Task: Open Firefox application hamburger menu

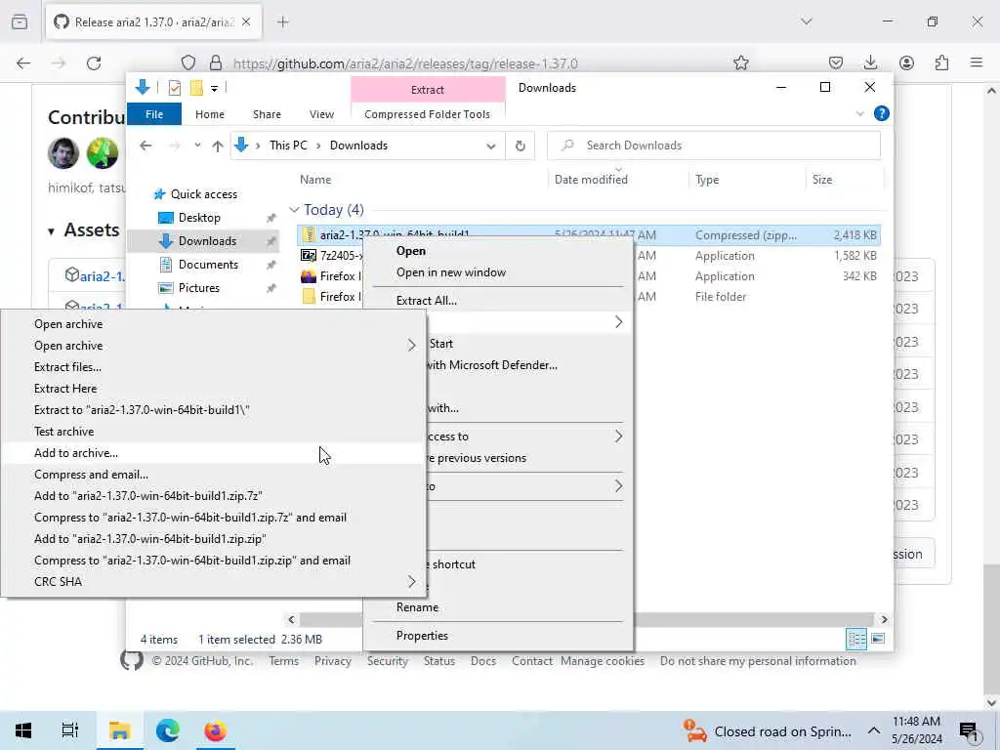Action: [977, 62]
